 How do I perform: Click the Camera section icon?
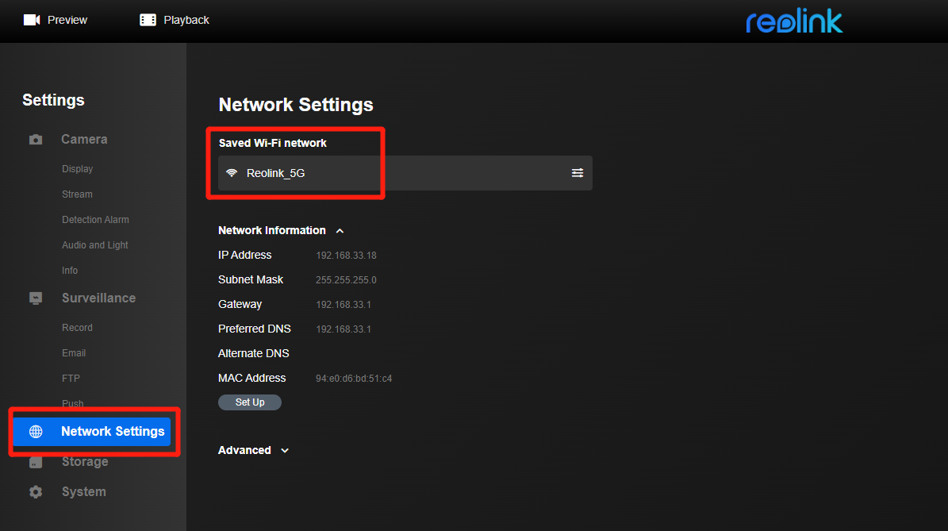pos(36,140)
